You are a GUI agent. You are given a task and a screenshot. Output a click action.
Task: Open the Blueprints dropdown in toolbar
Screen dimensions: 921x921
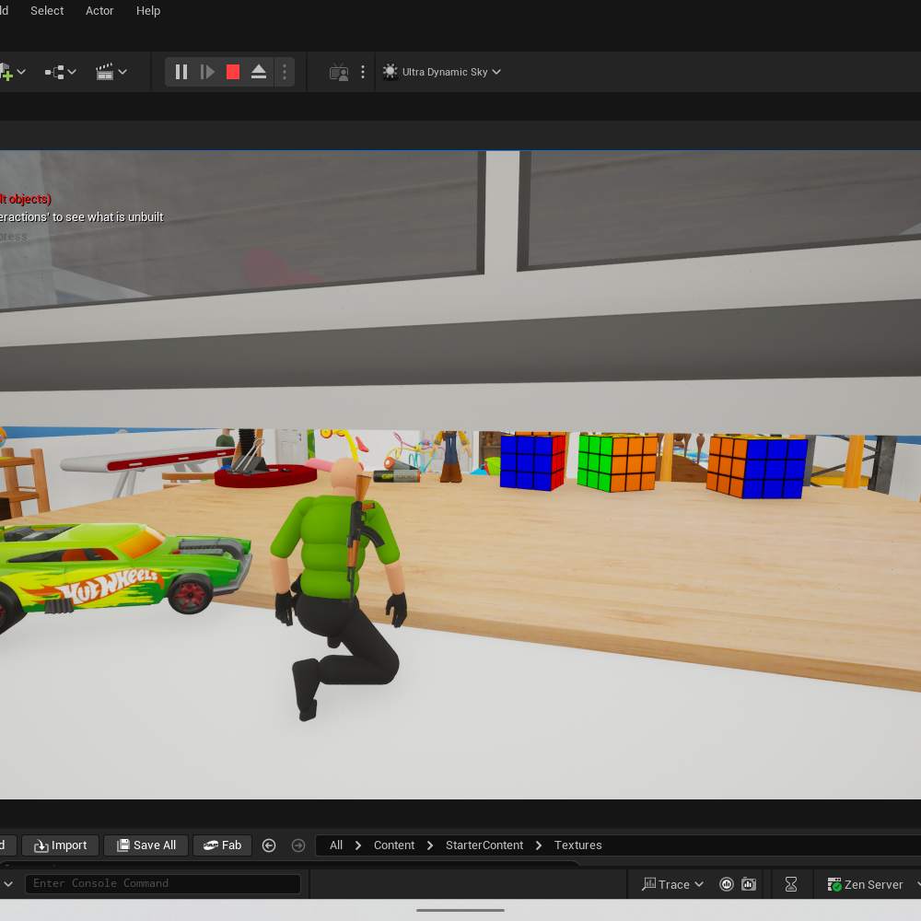(61, 72)
